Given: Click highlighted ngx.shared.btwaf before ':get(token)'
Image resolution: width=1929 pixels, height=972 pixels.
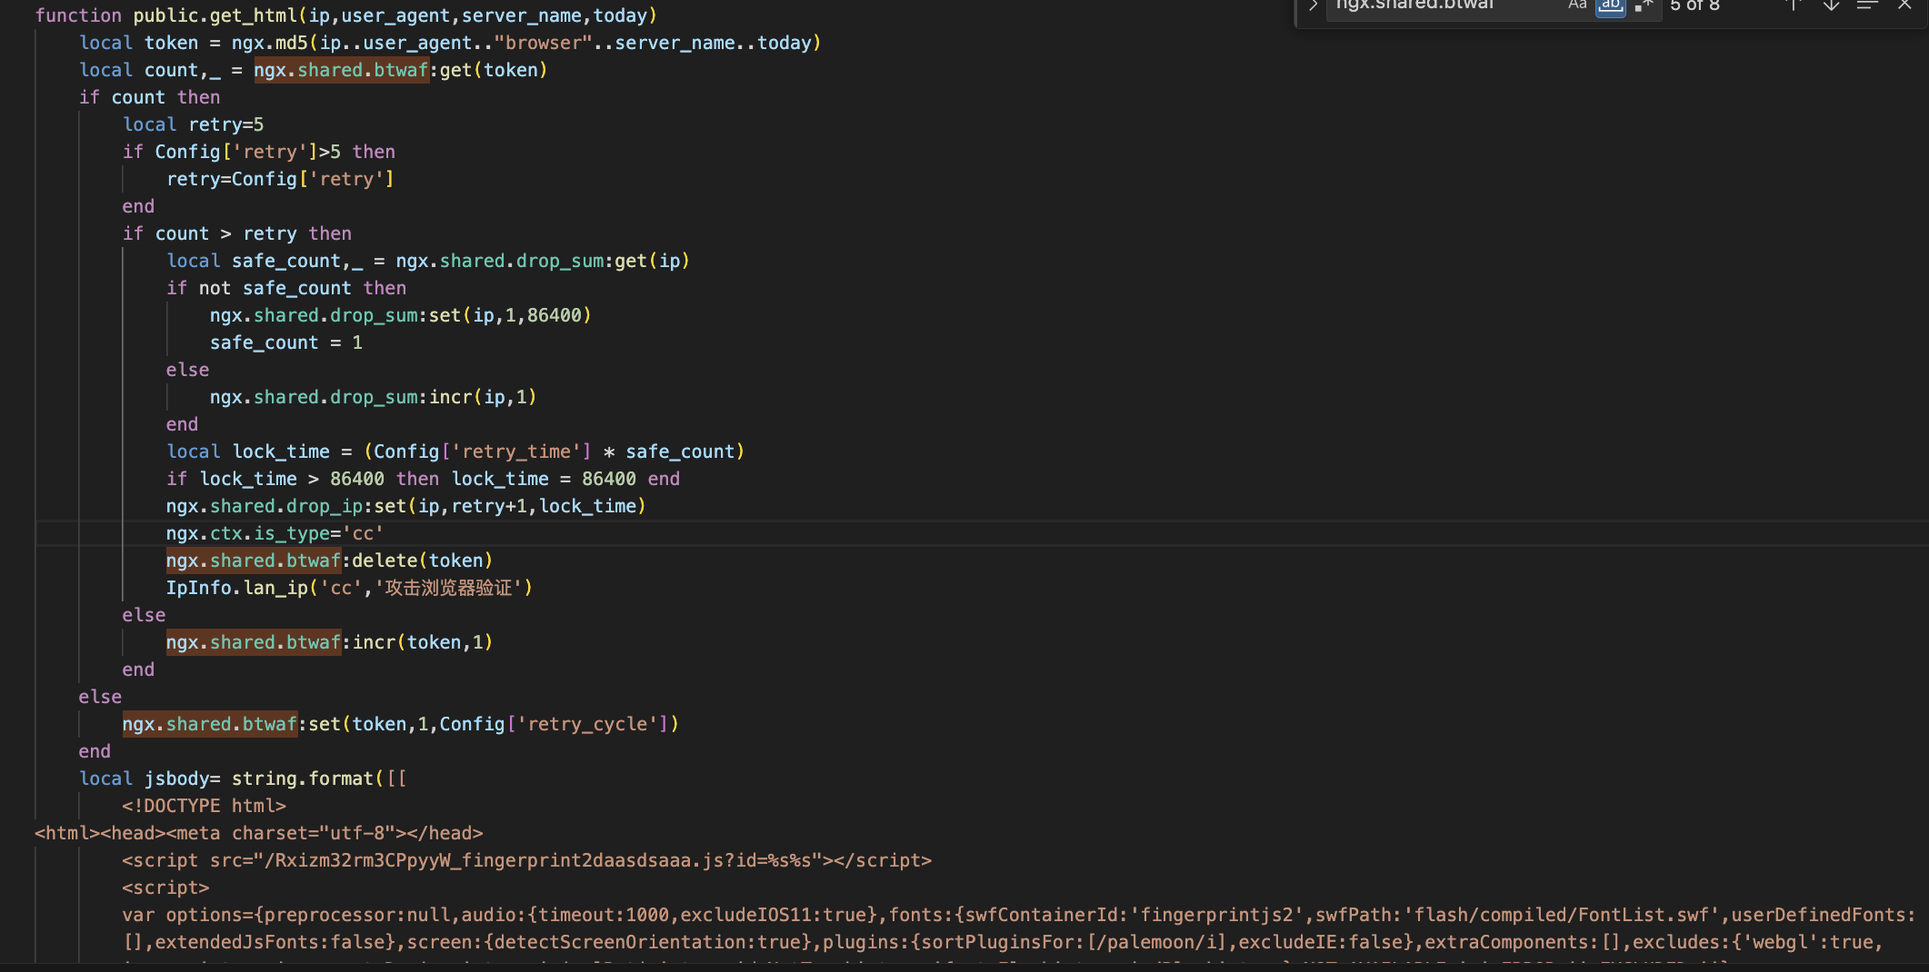Looking at the screenshot, I should (341, 70).
